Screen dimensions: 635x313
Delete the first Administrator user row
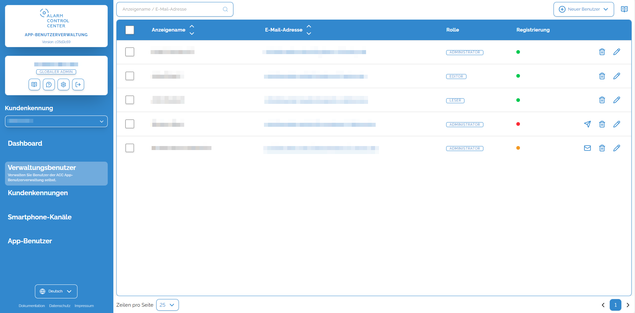point(602,52)
